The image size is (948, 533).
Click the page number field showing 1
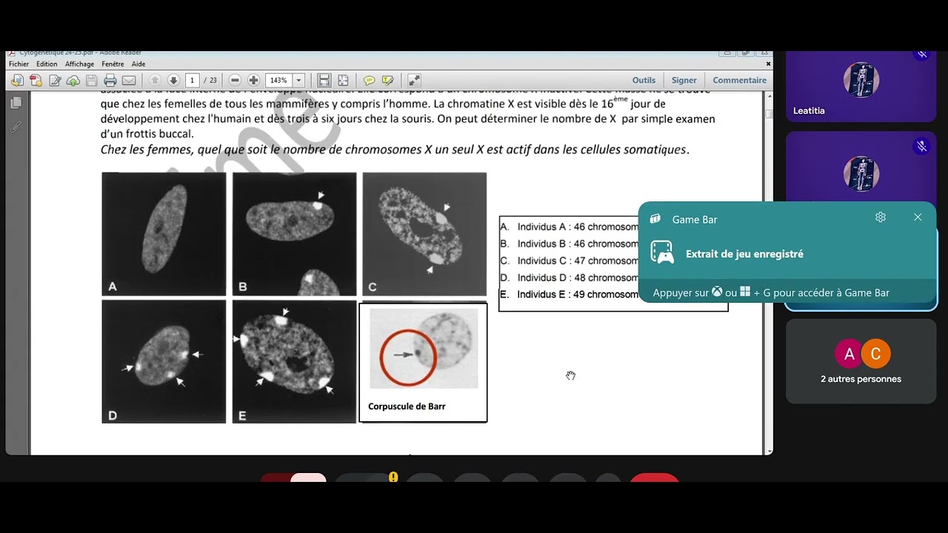(193, 80)
